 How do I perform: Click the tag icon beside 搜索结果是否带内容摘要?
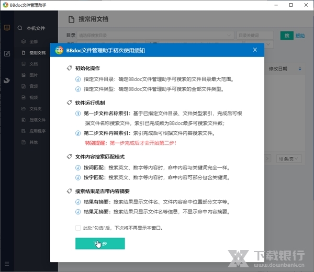[x=69, y=191]
